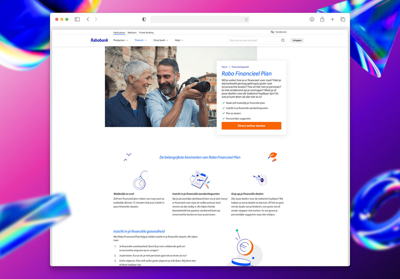The height and width of the screenshot is (279, 400).
Task: Show the tab overview icon
Action: [343, 19]
